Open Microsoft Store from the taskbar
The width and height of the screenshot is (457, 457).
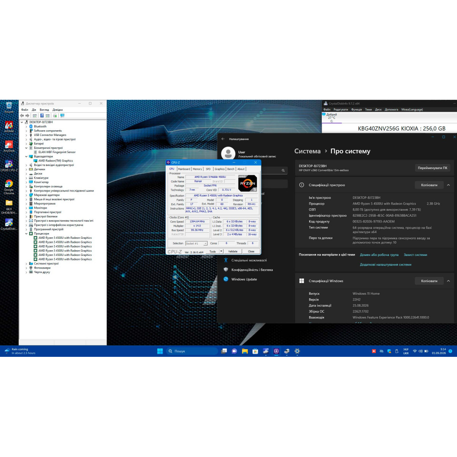coord(255,351)
